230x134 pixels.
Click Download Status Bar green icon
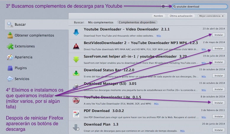click(x=76, y=73)
